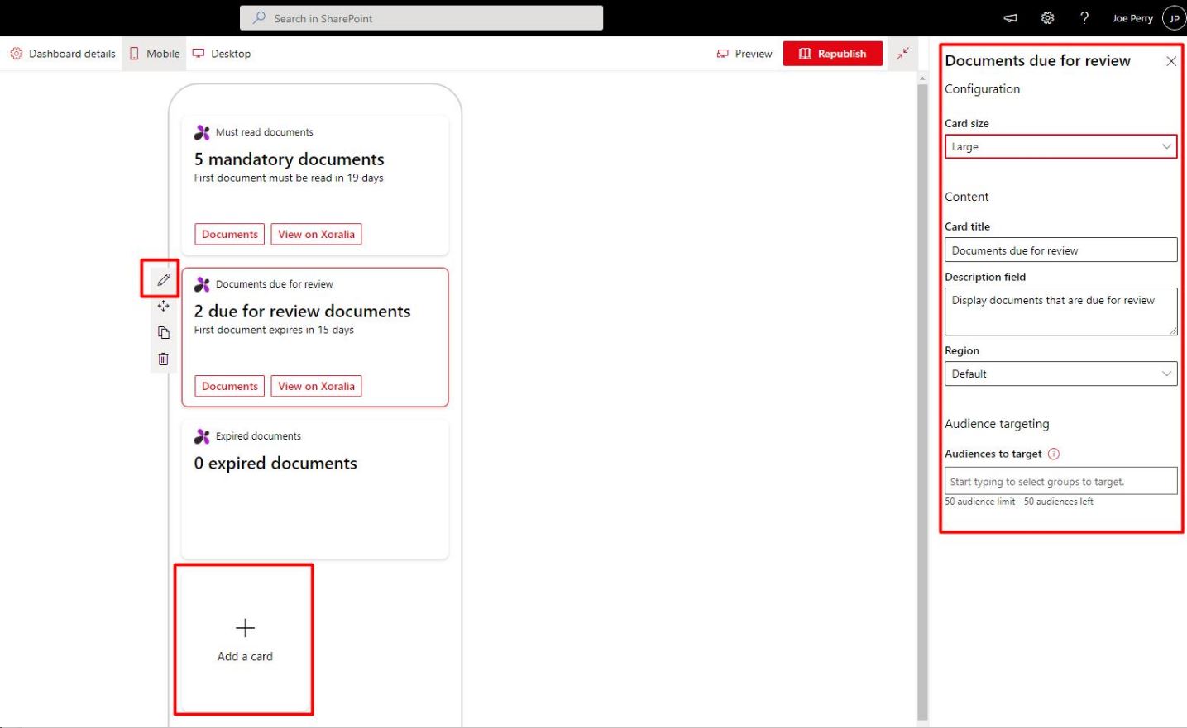Image resolution: width=1187 pixels, height=728 pixels.
Task: Click the Preview button
Action: click(x=744, y=54)
